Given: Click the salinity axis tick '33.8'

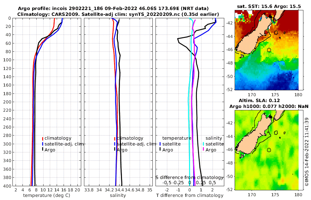Looking at the screenshot, I should click(89, 190).
